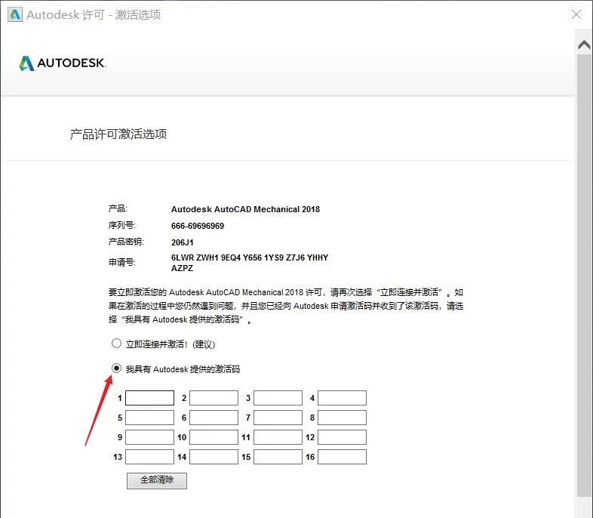This screenshot has width=593, height=518.
Task: Click activation code field 14
Action: pyautogui.click(x=214, y=457)
